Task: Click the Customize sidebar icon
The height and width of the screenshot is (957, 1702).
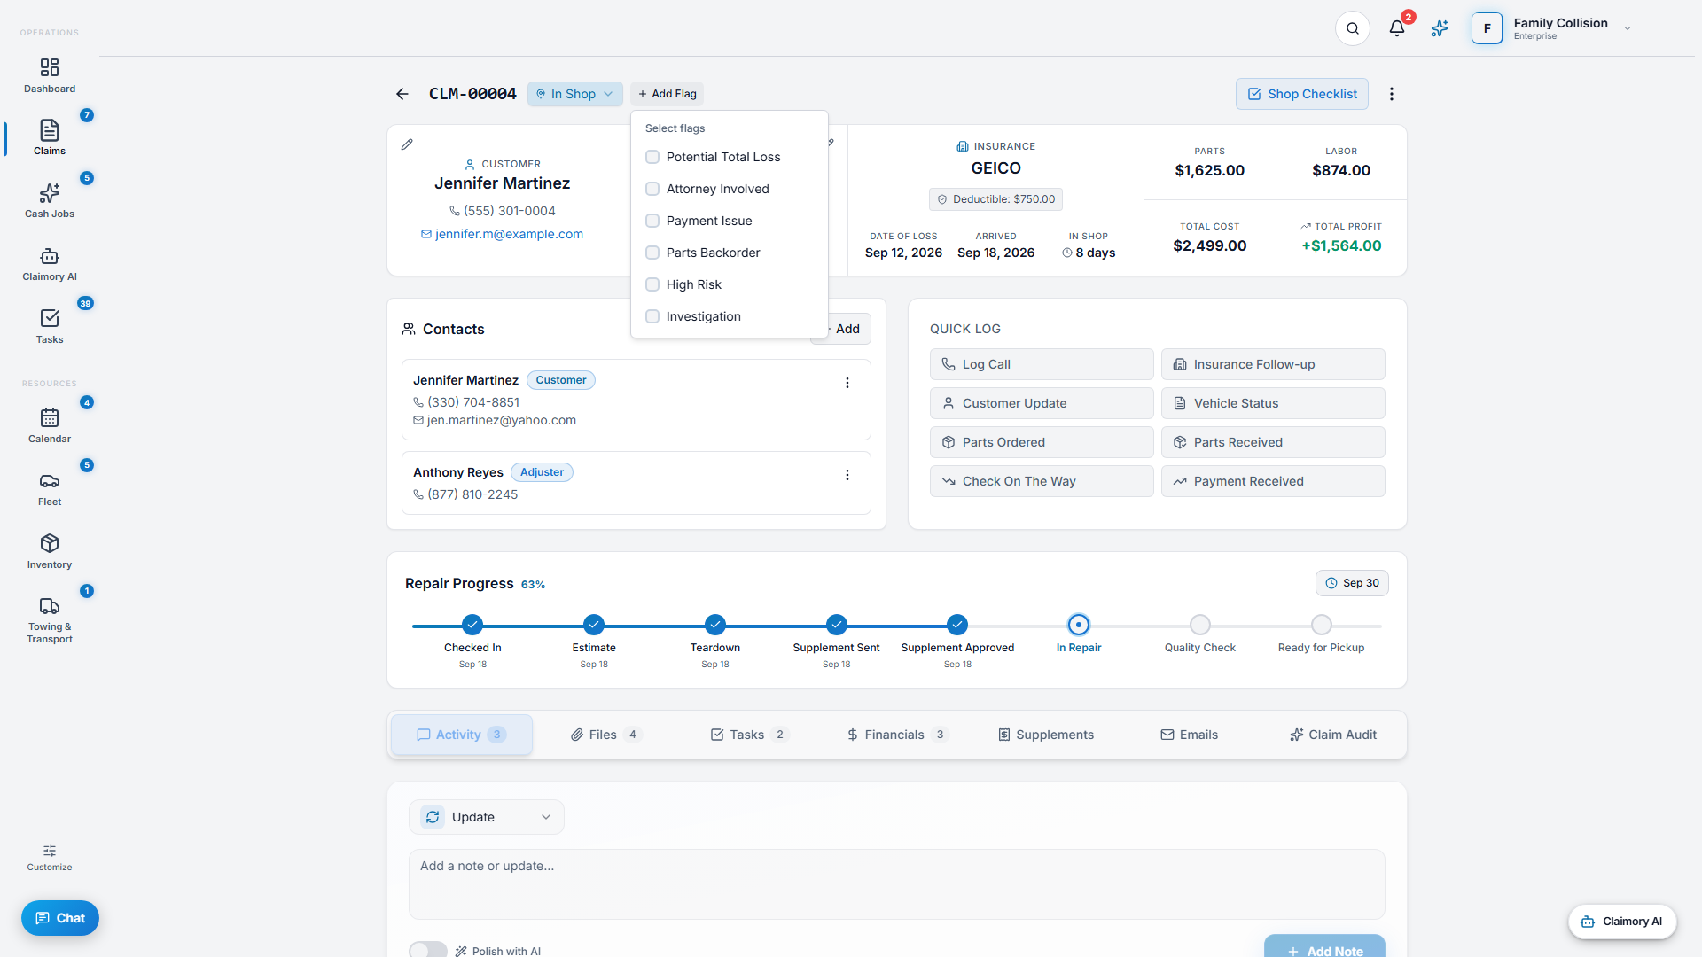Action: click(50, 857)
